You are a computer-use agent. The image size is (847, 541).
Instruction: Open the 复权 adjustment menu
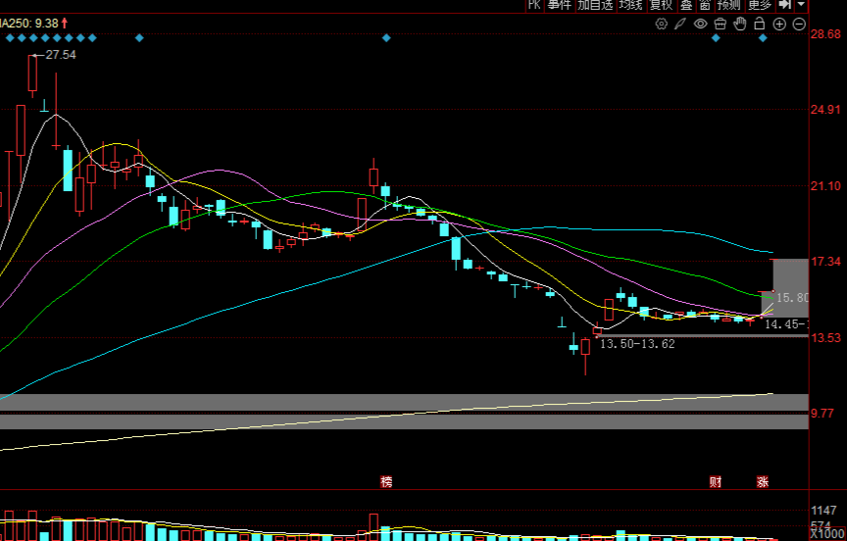(x=661, y=6)
